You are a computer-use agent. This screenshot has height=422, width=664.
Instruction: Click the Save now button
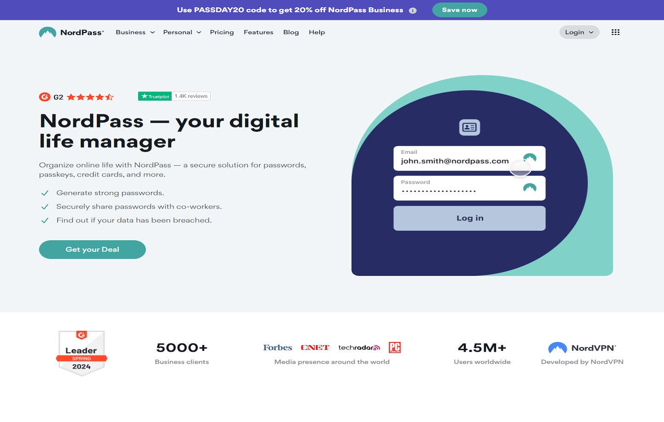tap(459, 10)
